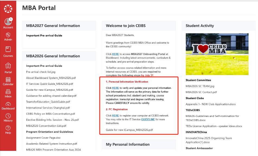Open Academic-Related System Instruction.pdf
This screenshot has width=258, height=156.
pos(51,144)
